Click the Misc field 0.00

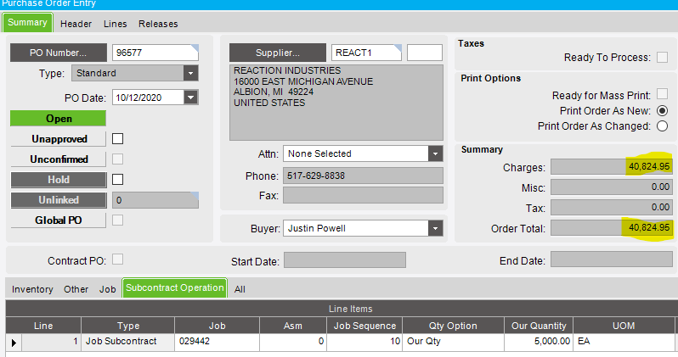pos(612,187)
